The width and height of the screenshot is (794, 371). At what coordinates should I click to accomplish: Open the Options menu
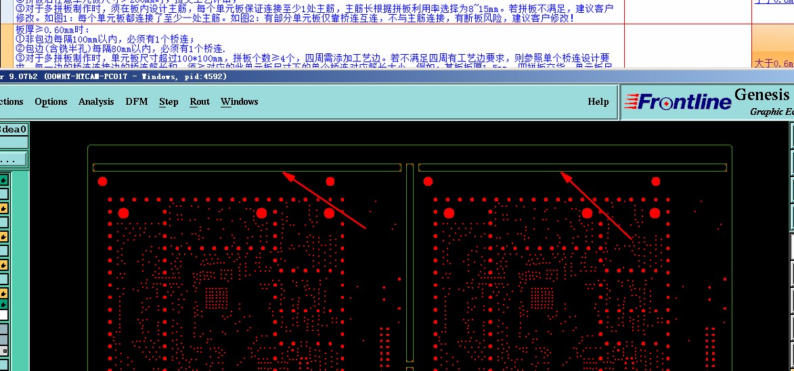pyautogui.click(x=51, y=101)
